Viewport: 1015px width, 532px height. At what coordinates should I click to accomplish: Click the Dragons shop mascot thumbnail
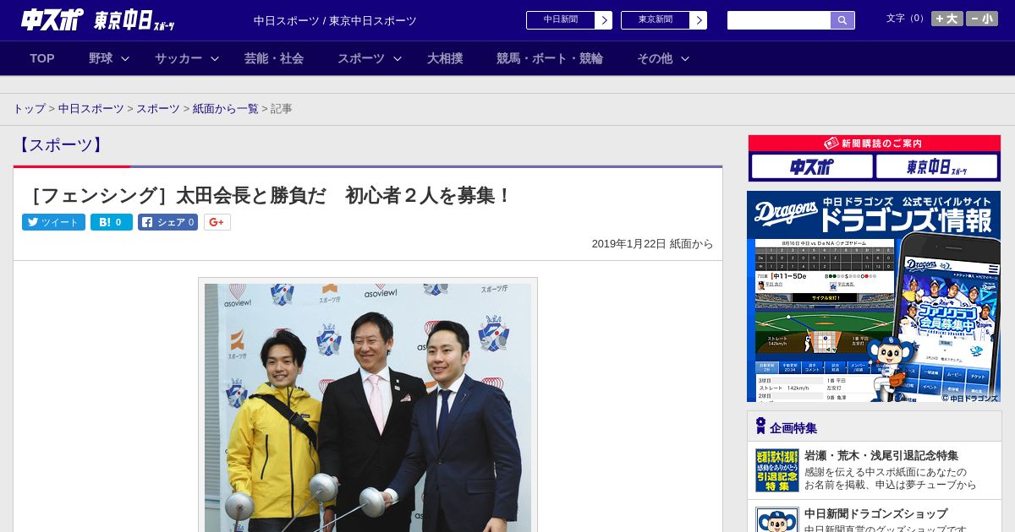click(x=777, y=519)
